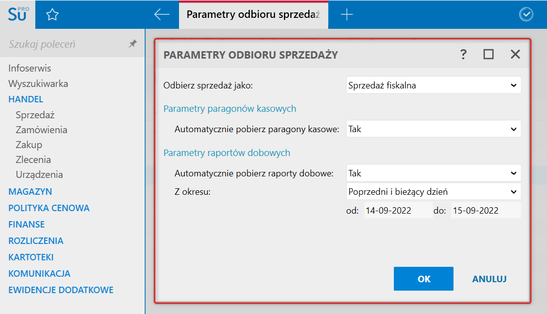The image size is (547, 314).
Task: Add a new tab with plus icon
Action: 347,14
